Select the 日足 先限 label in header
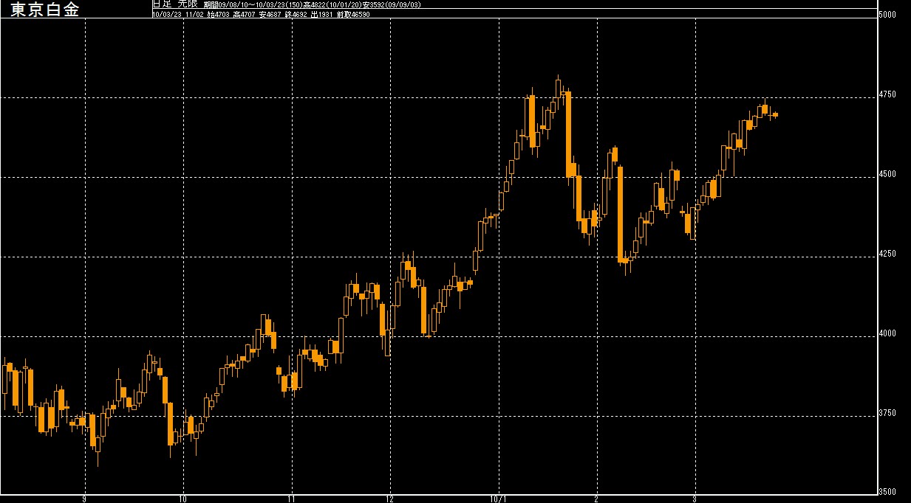The image size is (911, 503). click(175, 4)
